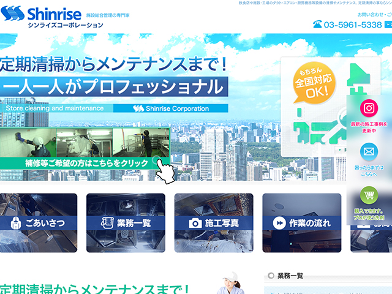
Task: Open the 作業の流れ menu tile
Action: [x=302, y=223]
